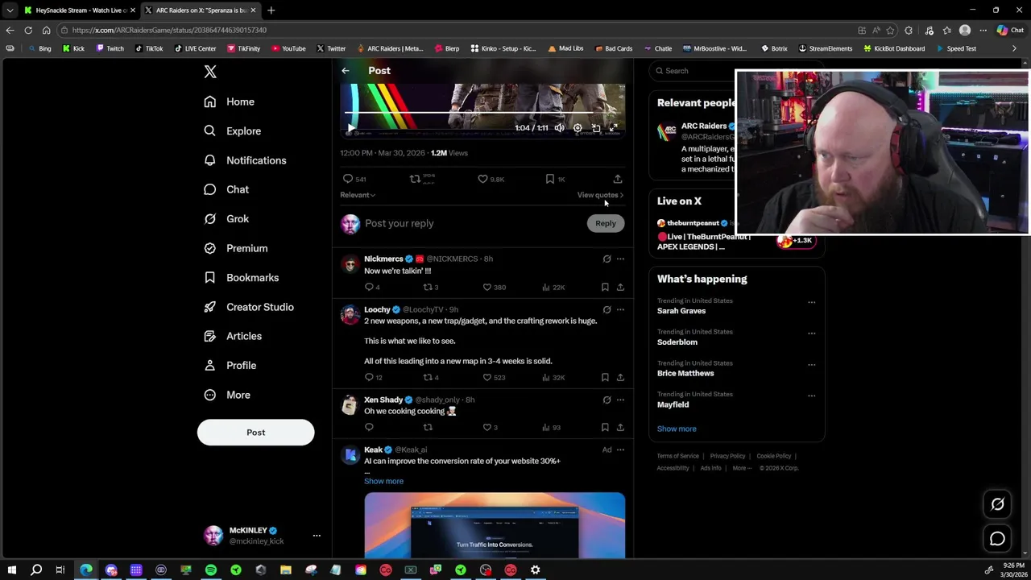Screen dimensions: 1031x580
Task: Open Articles in the sidebar
Action: tap(233, 336)
